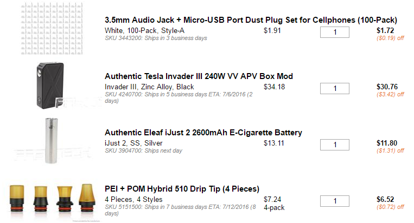Click the SKU 3443200 shipping info line

pos(156,38)
